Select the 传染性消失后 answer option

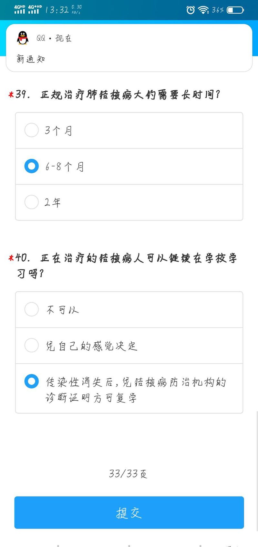32,381
